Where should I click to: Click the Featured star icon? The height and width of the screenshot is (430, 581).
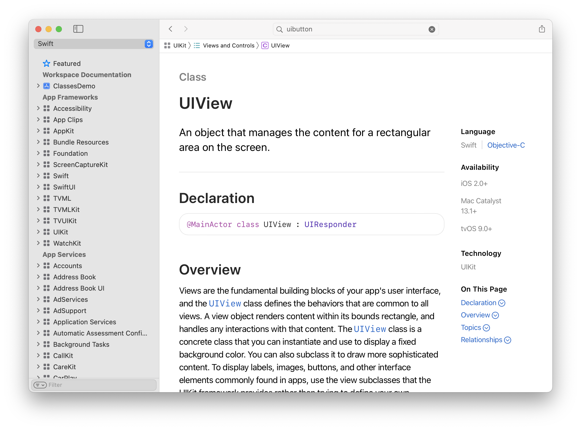click(x=46, y=64)
